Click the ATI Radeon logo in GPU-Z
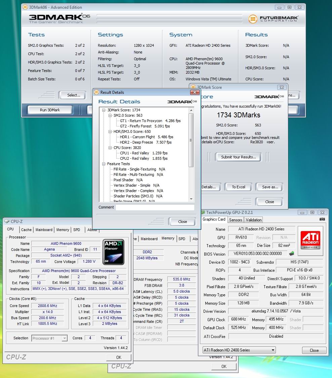Viewport: 332px width, 378px height. click(310, 240)
